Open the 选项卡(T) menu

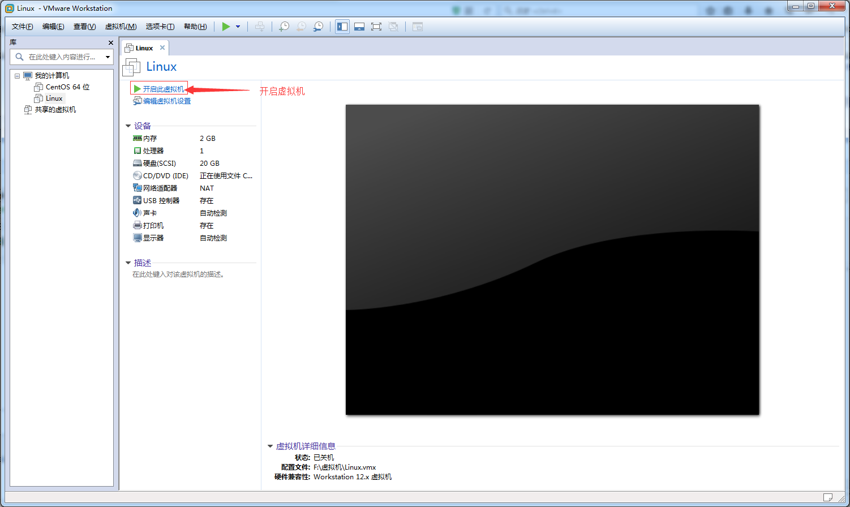point(160,27)
